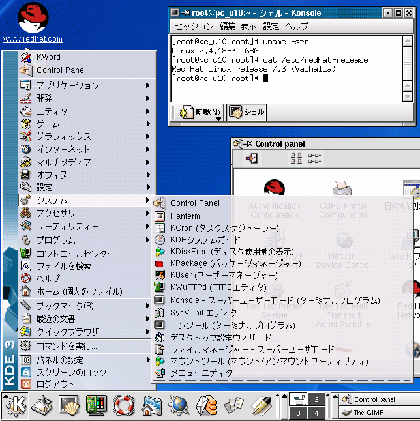
Task: Launch Konqueror web browser panel icon
Action: tap(179, 405)
